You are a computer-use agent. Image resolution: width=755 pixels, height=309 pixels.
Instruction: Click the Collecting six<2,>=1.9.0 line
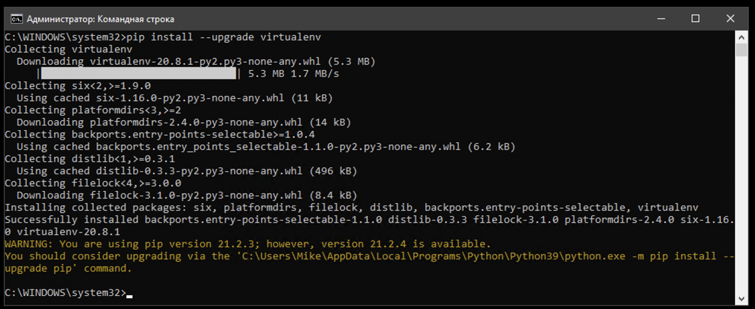point(77,86)
